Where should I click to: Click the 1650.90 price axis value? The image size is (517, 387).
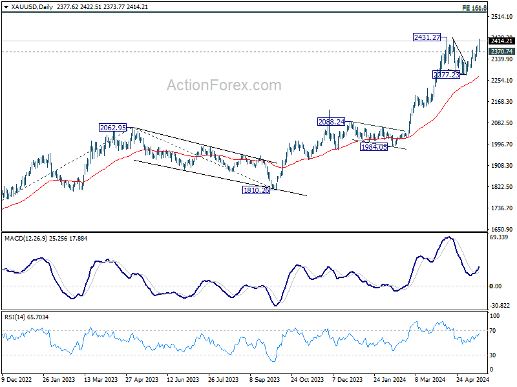pyautogui.click(x=501, y=229)
